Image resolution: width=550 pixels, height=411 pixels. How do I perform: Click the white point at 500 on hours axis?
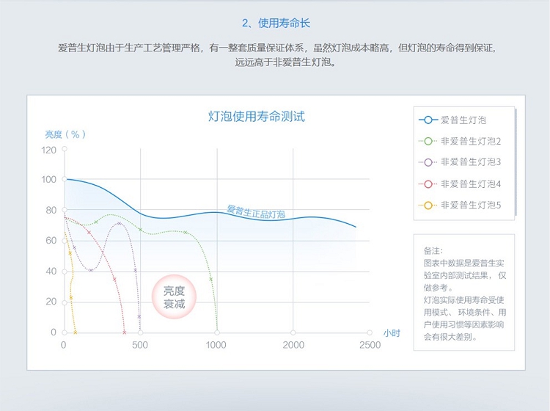(140, 332)
